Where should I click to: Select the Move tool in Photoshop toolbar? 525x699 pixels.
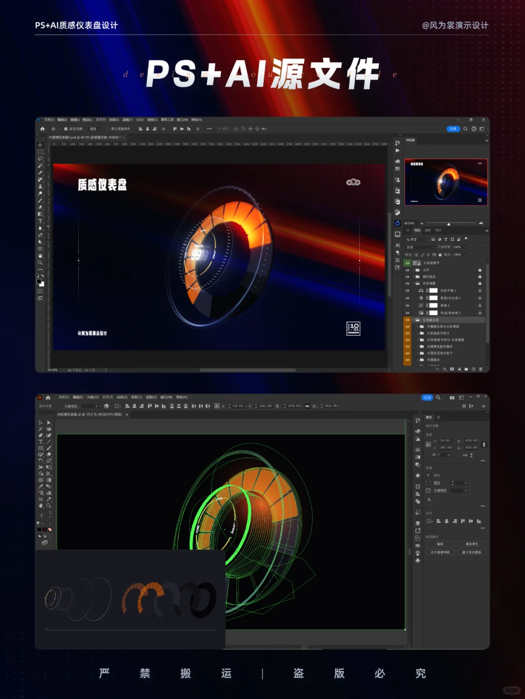[40, 145]
